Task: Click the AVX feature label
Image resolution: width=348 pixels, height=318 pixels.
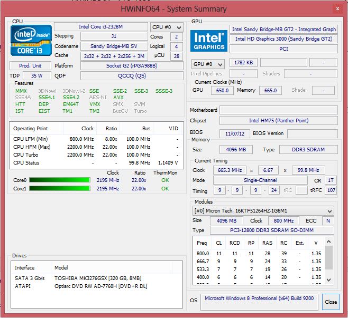Action: [x=118, y=98]
